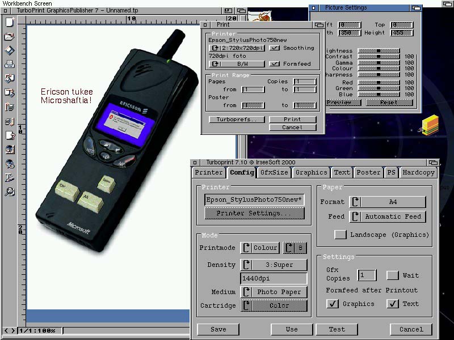Save the document with the disk icon

(x=10, y=50)
